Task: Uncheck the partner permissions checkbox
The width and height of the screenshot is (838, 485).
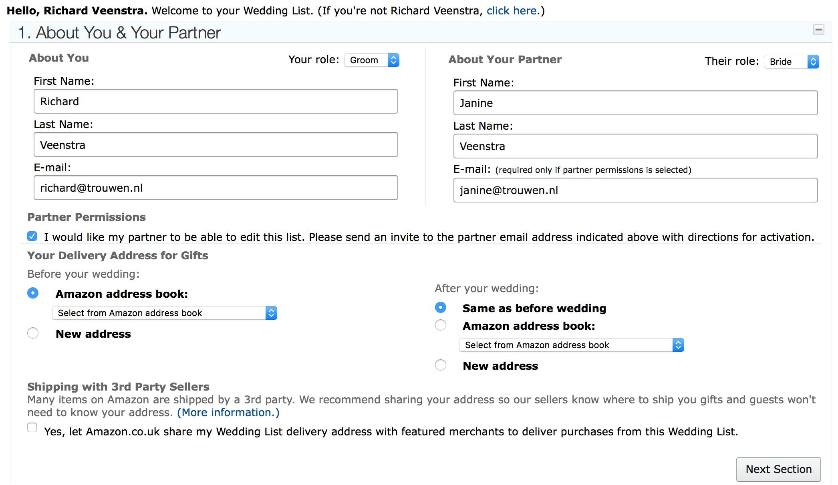Action: pos(32,236)
